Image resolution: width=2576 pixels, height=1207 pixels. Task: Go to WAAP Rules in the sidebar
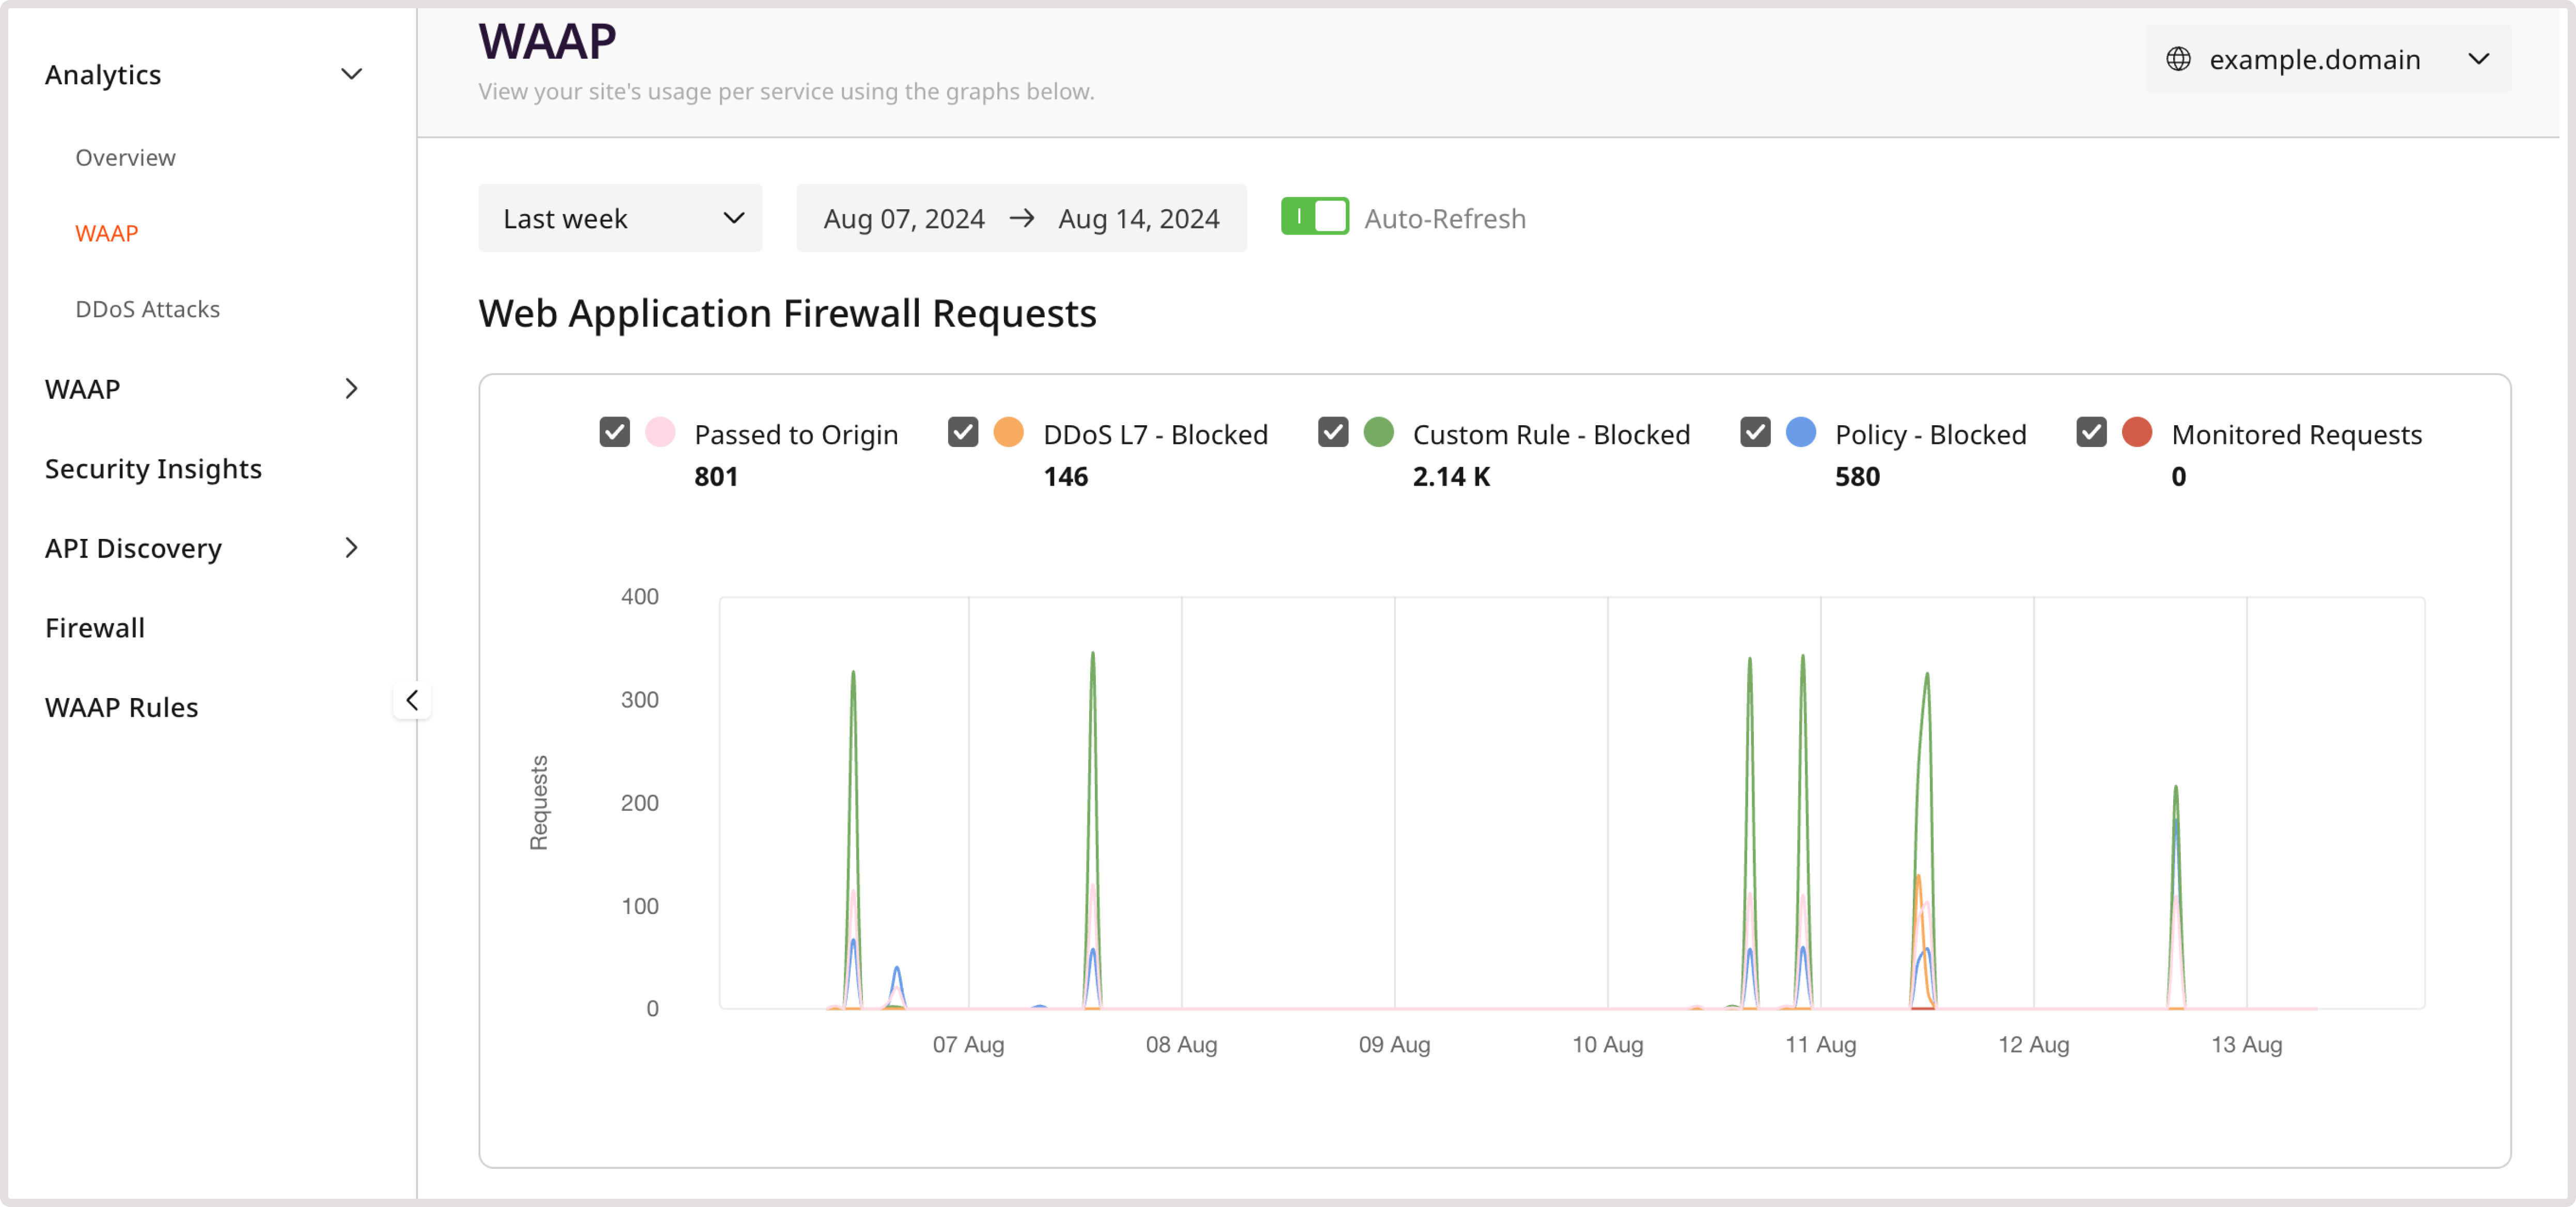121,707
